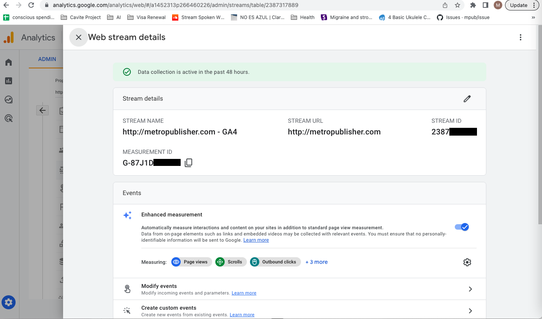Open Learn more link for Modify events
The height and width of the screenshot is (319, 542).
244,293
